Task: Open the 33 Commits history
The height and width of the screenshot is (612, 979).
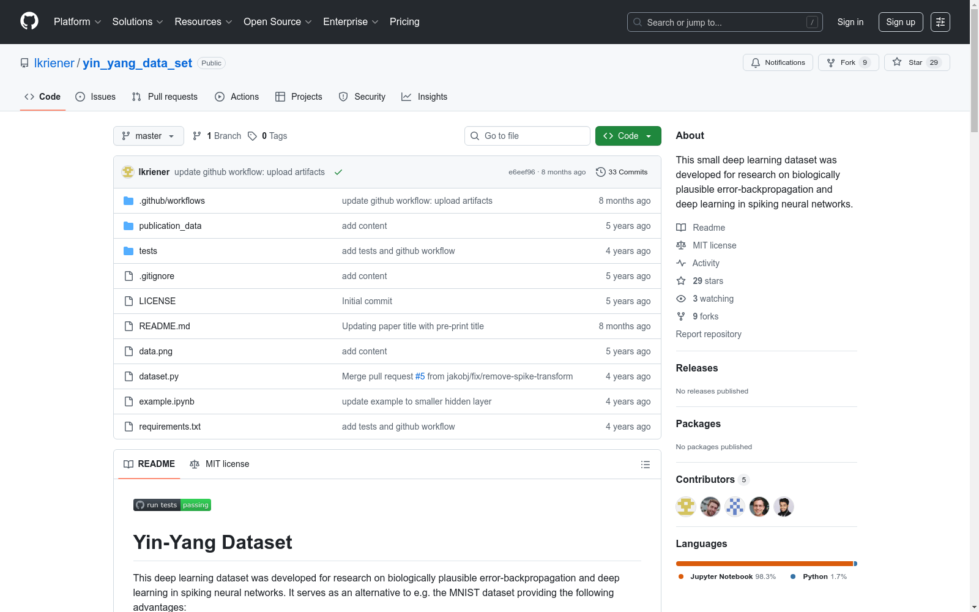Action: click(622, 172)
